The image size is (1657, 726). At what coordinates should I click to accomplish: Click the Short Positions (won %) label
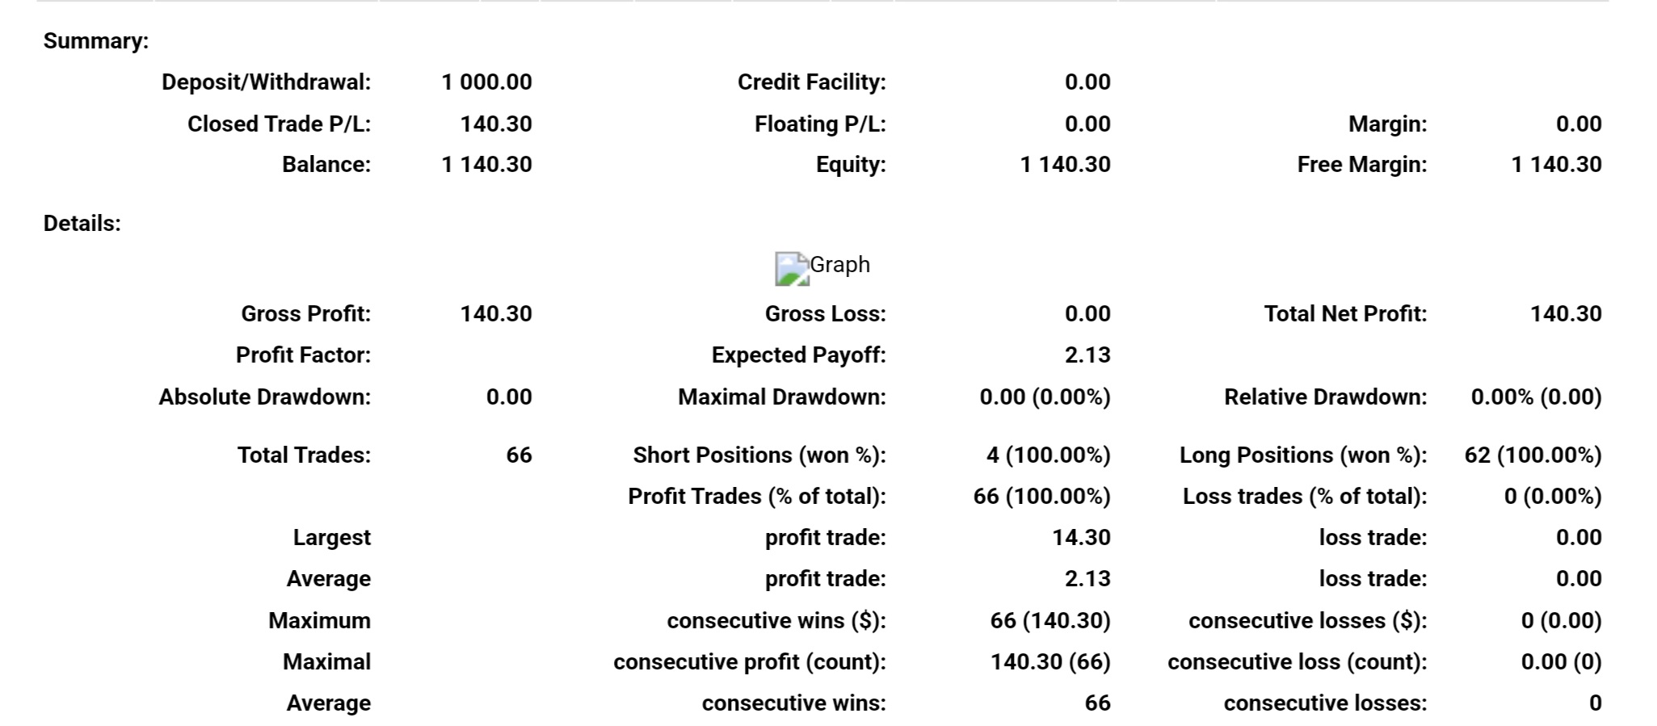[x=759, y=455]
